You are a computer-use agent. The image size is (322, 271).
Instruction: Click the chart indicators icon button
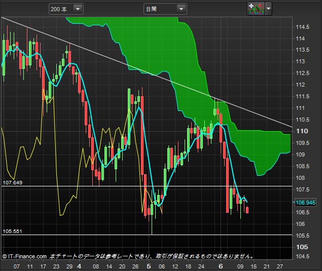coord(256,9)
